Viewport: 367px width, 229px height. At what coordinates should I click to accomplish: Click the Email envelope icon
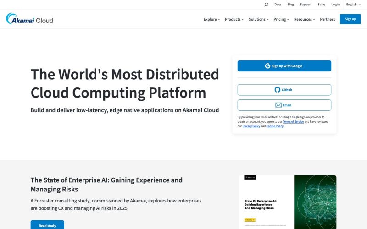[x=278, y=105]
